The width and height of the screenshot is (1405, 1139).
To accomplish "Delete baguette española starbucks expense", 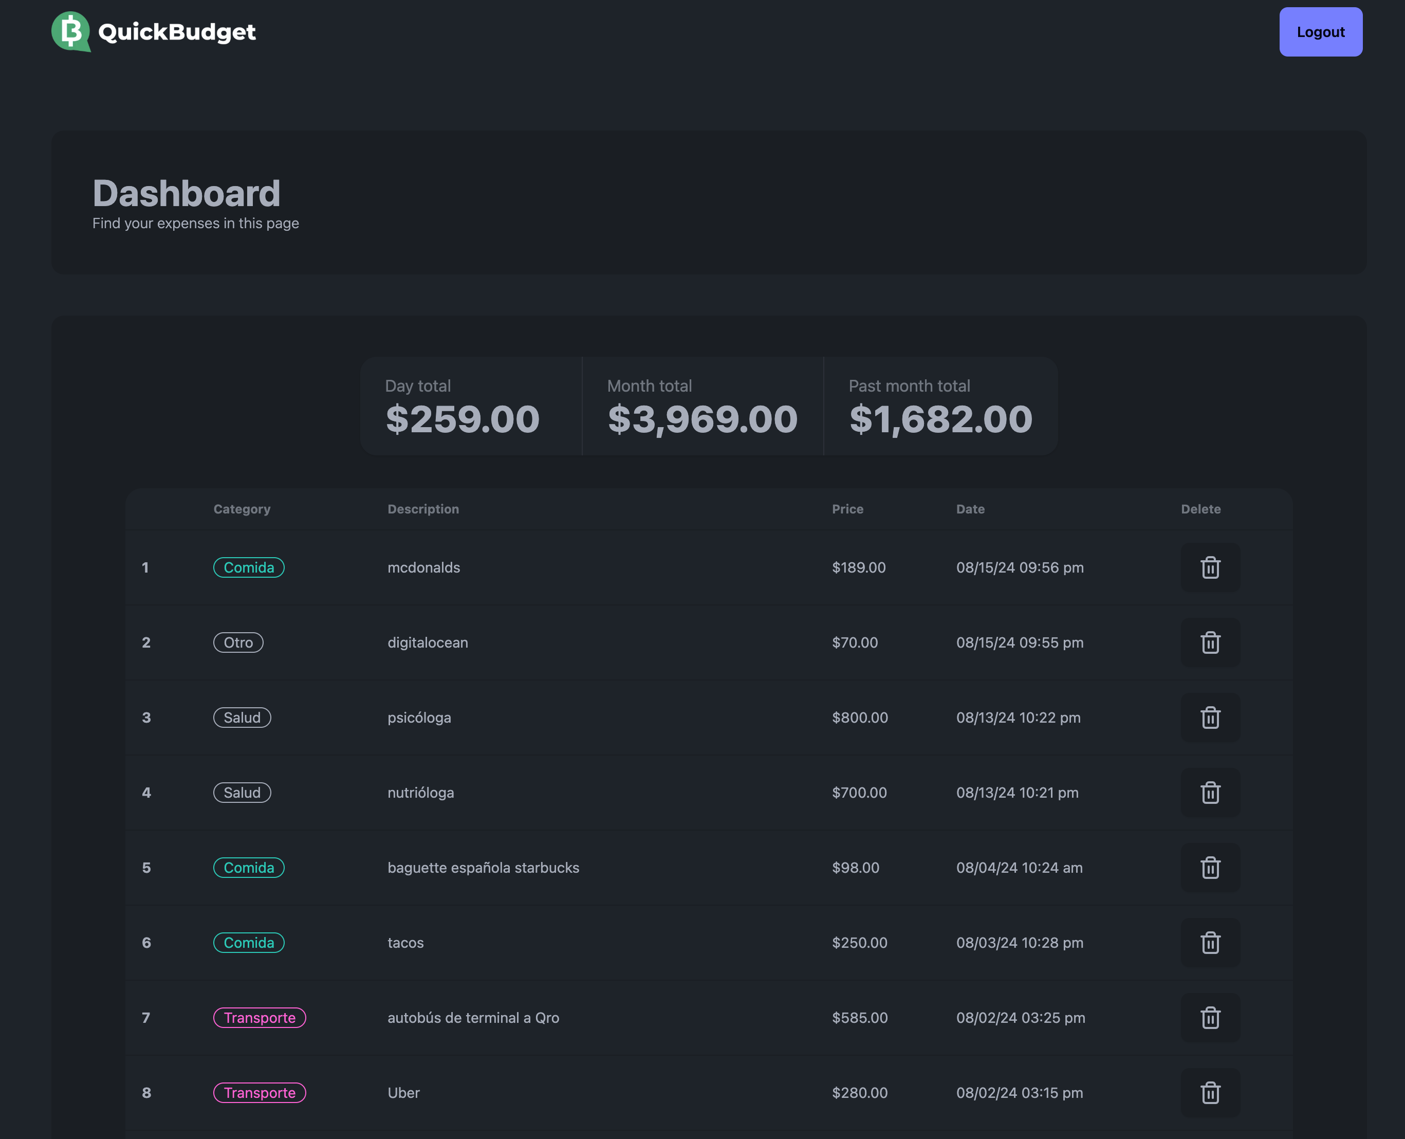I will (1210, 868).
